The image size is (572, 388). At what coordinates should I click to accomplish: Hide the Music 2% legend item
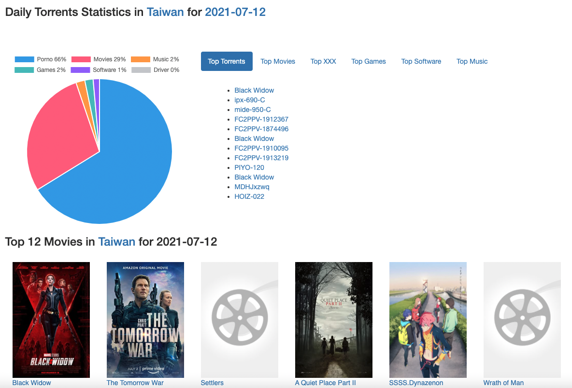155,59
